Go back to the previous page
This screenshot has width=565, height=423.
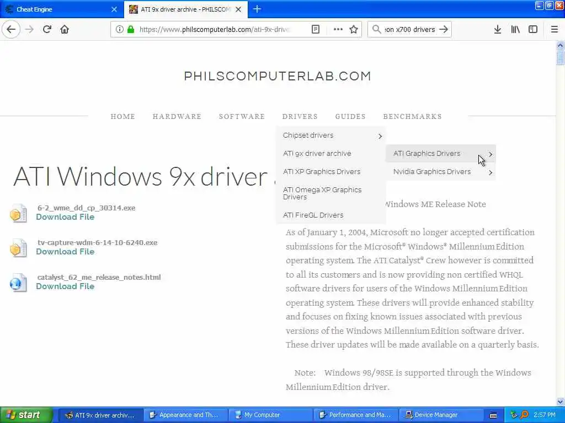tap(11, 29)
